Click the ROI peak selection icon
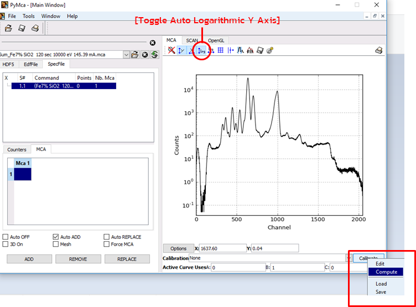The image size is (416, 307). pos(241,50)
